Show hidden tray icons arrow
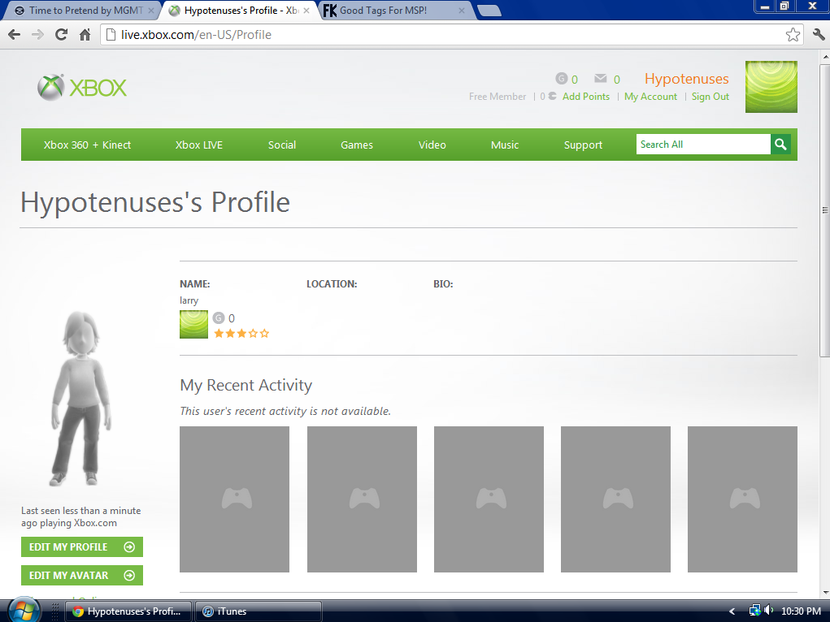Screen dimensions: 830x622 [732, 611]
